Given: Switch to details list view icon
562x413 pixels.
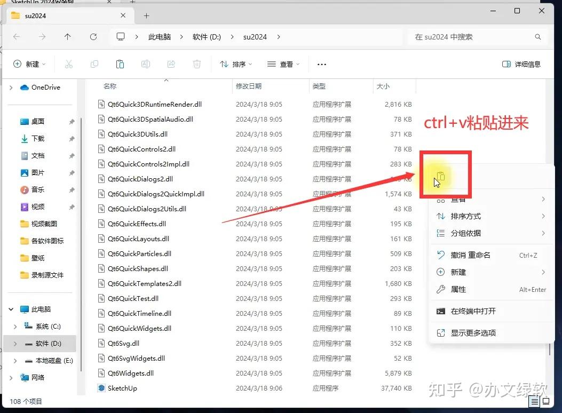Looking at the screenshot, I should 534,402.
